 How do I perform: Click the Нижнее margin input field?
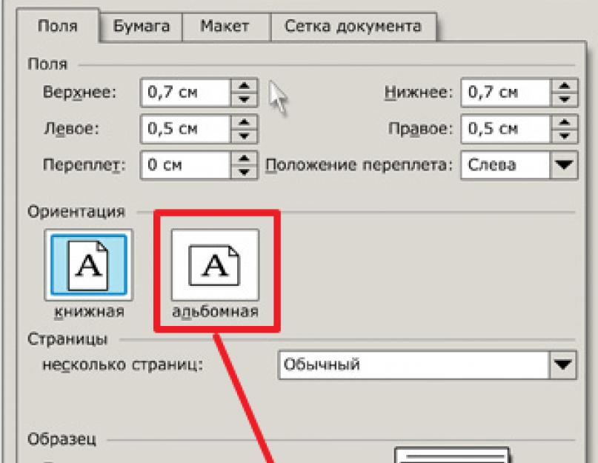[x=505, y=93]
